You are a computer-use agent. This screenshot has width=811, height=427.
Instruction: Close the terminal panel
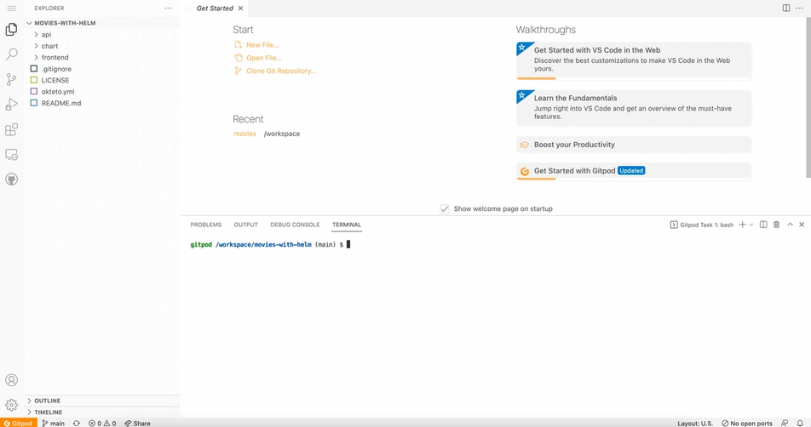[802, 225]
